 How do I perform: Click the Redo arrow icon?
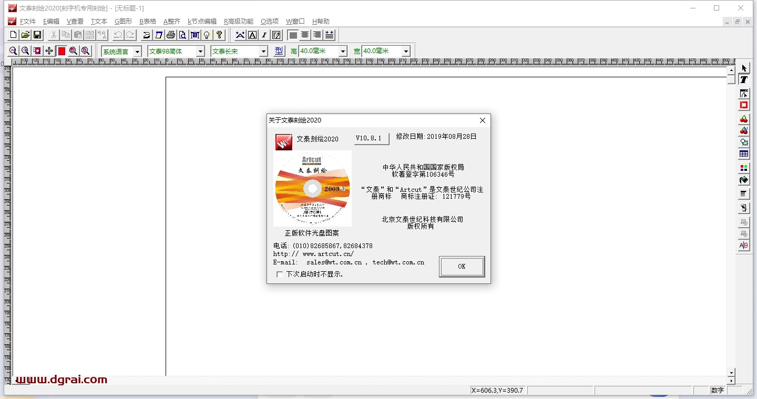tap(130, 35)
